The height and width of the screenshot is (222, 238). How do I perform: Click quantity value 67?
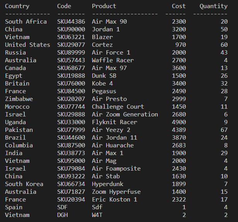(224, 130)
